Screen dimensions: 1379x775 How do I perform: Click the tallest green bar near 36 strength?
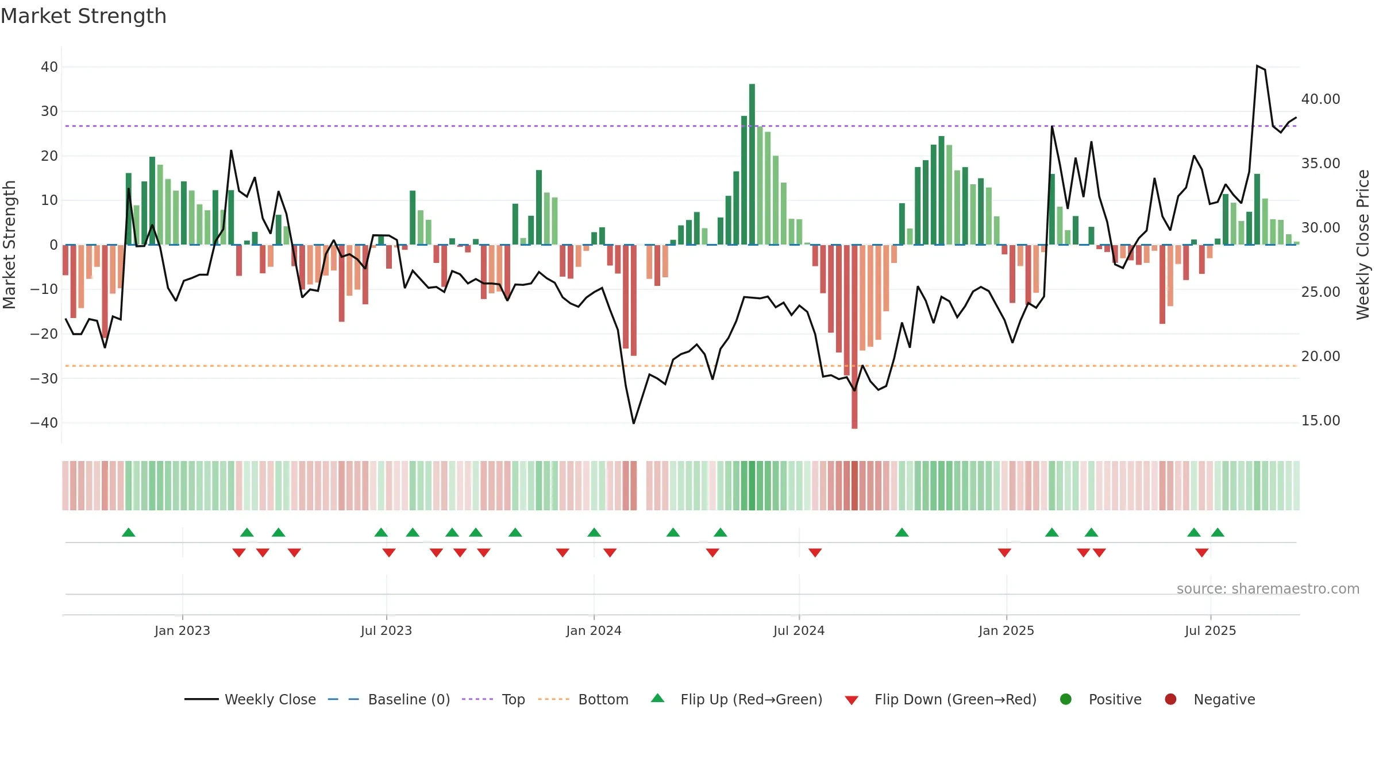(x=752, y=164)
